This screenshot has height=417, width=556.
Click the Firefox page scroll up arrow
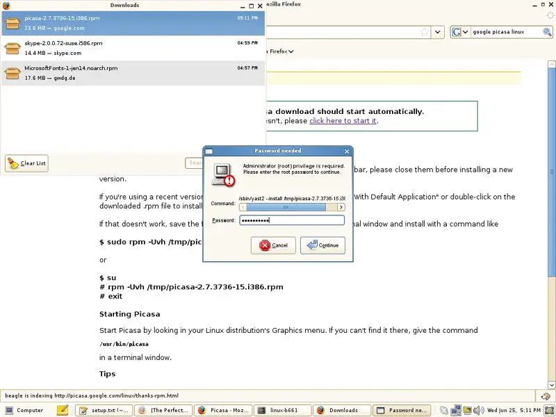552,64
